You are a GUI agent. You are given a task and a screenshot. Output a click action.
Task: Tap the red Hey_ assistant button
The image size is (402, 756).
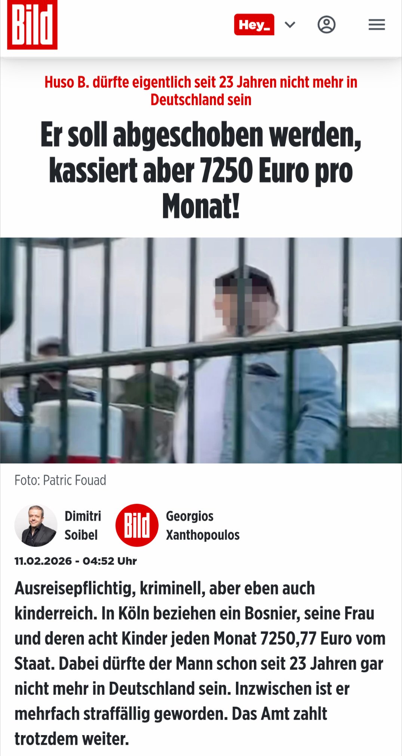254,25
